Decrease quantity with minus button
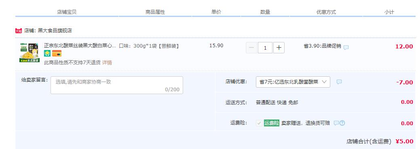The image size is (418, 149). [x=251, y=48]
